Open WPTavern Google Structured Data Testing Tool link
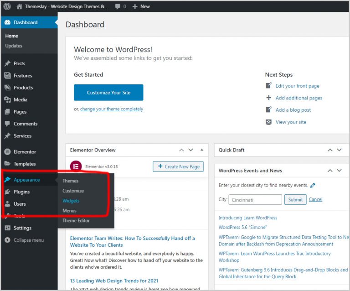350x291 pixels. (284, 240)
